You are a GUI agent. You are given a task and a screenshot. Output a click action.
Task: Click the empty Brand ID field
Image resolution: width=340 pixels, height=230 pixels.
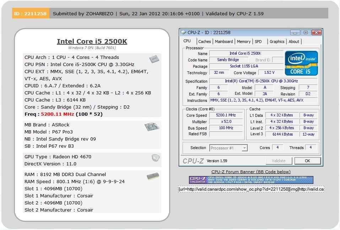[277, 60]
